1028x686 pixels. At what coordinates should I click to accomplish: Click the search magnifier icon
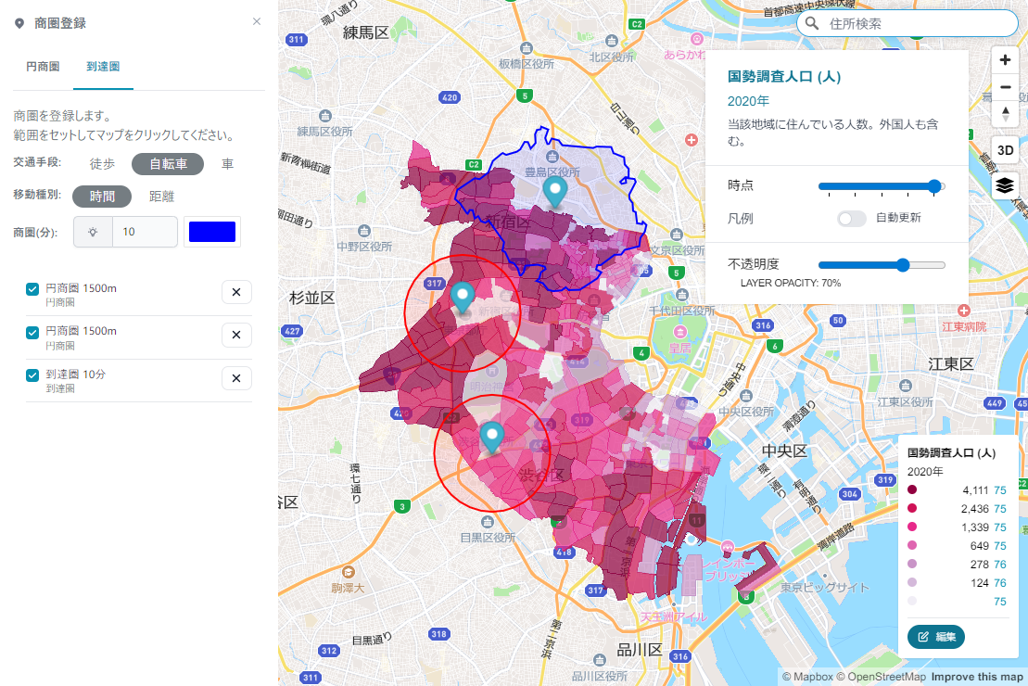coord(812,23)
